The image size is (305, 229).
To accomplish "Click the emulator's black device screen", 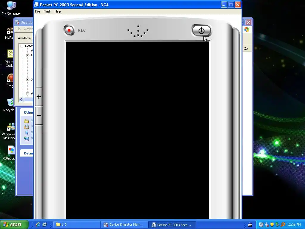I will click(x=138, y=130).
